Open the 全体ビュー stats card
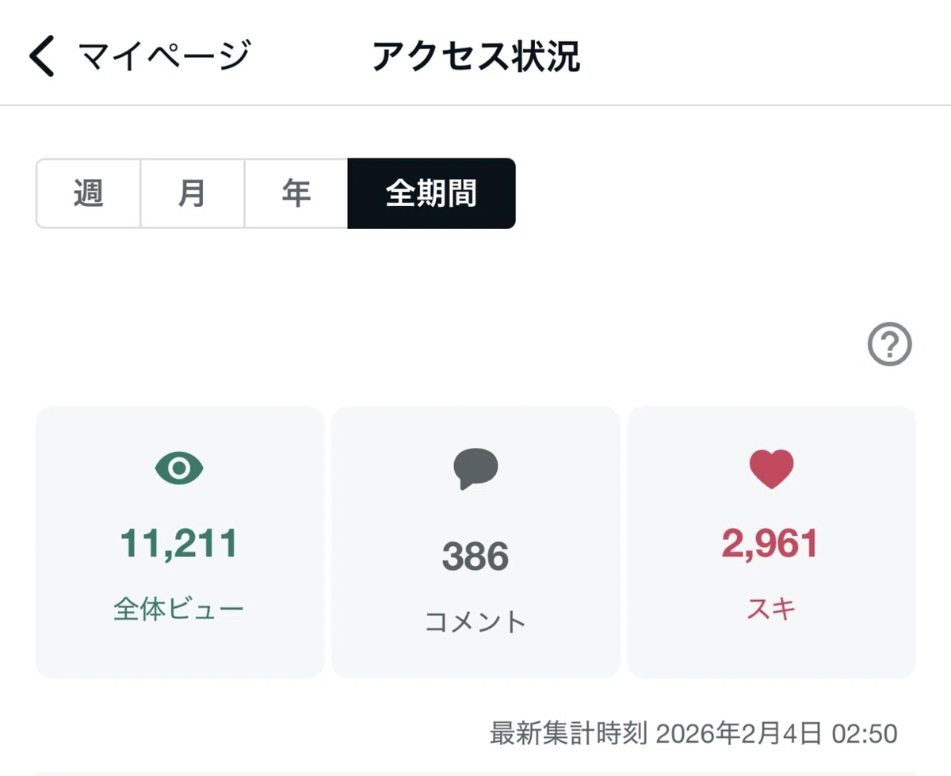951x776 pixels. (180, 542)
